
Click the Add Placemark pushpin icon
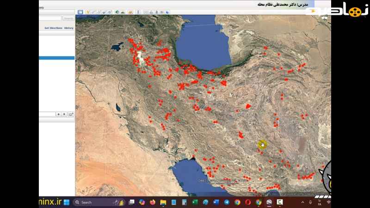pyautogui.click(x=87, y=12)
